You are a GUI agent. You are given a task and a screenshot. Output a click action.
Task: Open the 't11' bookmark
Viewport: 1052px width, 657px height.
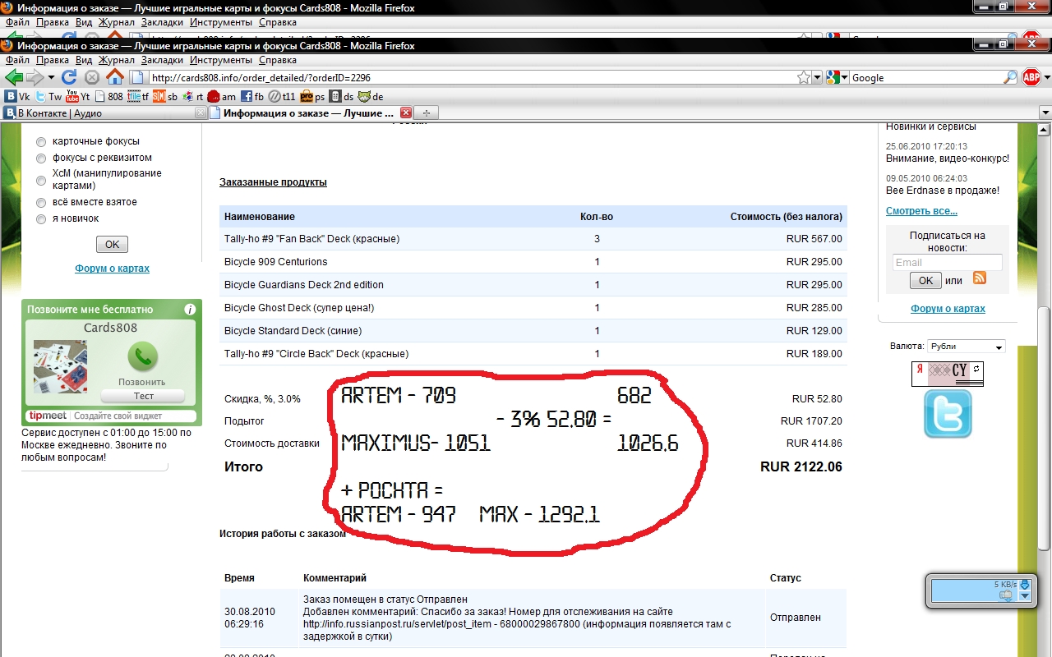282,96
